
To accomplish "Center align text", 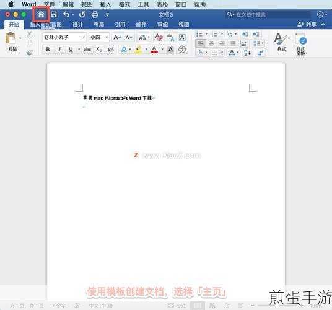I will (211, 43).
